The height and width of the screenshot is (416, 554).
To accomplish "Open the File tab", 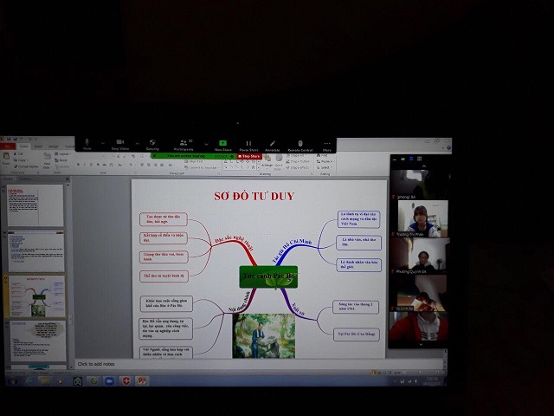I will (x=8, y=146).
